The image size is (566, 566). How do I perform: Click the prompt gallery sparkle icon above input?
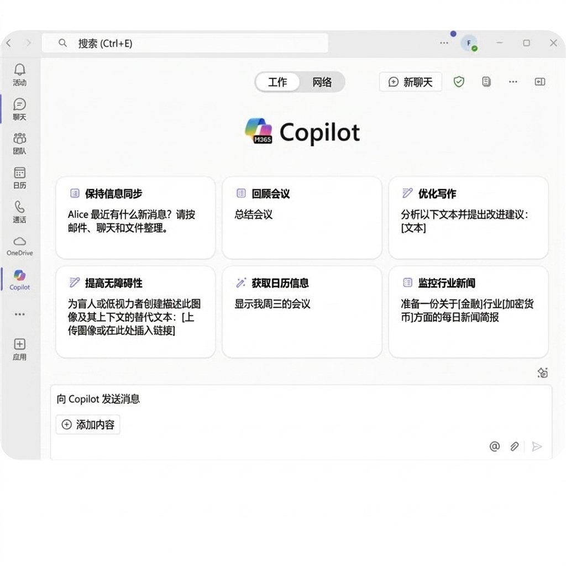tap(543, 373)
